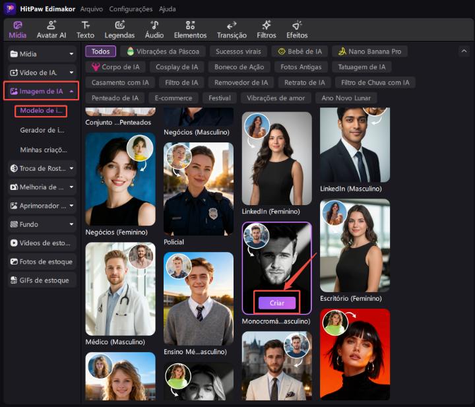This screenshot has height=407, width=475.
Task: Open the Arquivo menu
Action: 92,9
